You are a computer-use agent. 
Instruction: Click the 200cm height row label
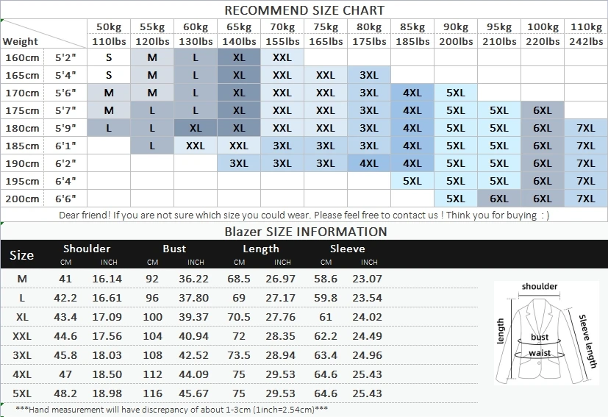[x=23, y=199]
